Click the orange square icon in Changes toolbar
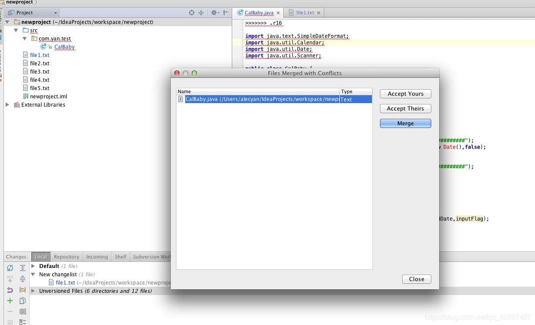The image size is (535, 325). 23,312
